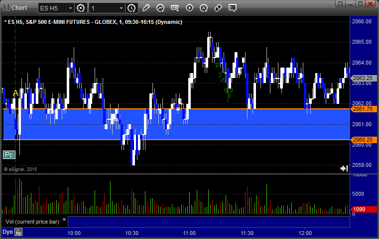Minimize the chart window
The width and height of the screenshot is (379, 239).
(351, 3)
